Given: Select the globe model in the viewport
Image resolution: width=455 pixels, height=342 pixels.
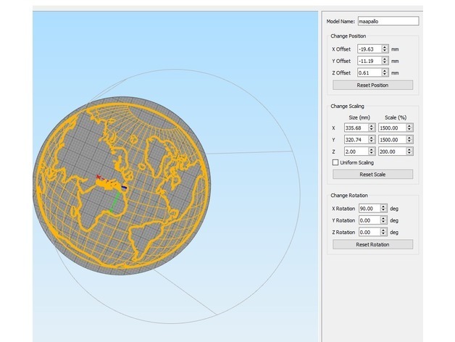Looking at the screenshot, I should (167, 217).
